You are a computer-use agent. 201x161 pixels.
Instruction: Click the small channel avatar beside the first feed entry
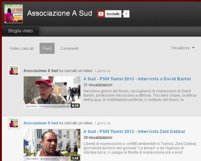(14, 71)
